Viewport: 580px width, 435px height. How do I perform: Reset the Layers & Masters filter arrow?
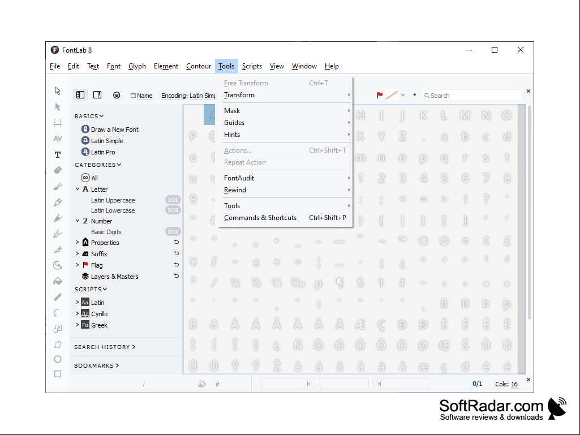point(177,276)
